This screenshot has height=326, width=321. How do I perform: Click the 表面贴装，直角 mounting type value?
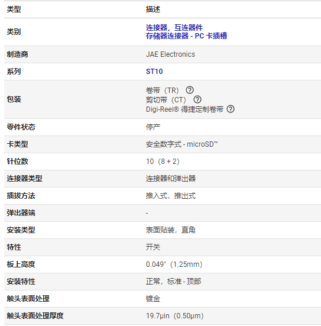[171, 230]
